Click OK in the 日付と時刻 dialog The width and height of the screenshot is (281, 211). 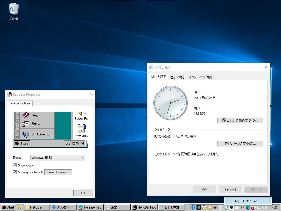(204, 190)
